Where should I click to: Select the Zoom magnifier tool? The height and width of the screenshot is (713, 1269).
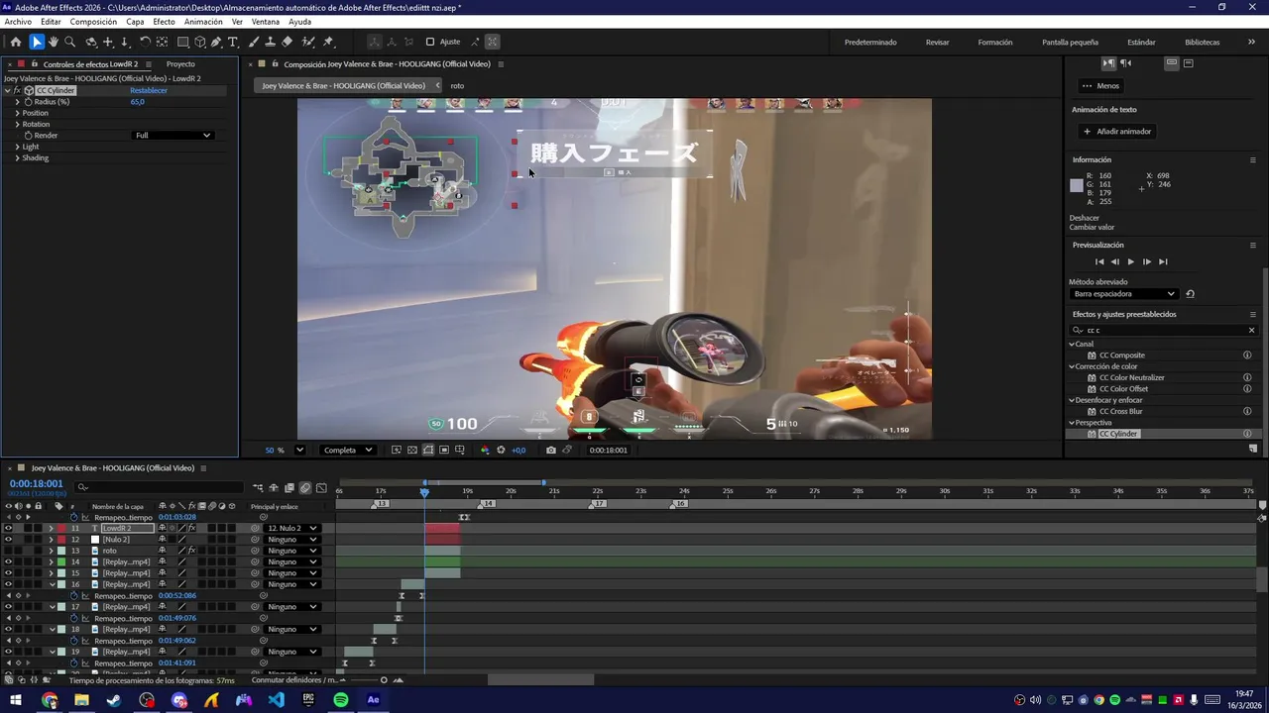pos(70,42)
